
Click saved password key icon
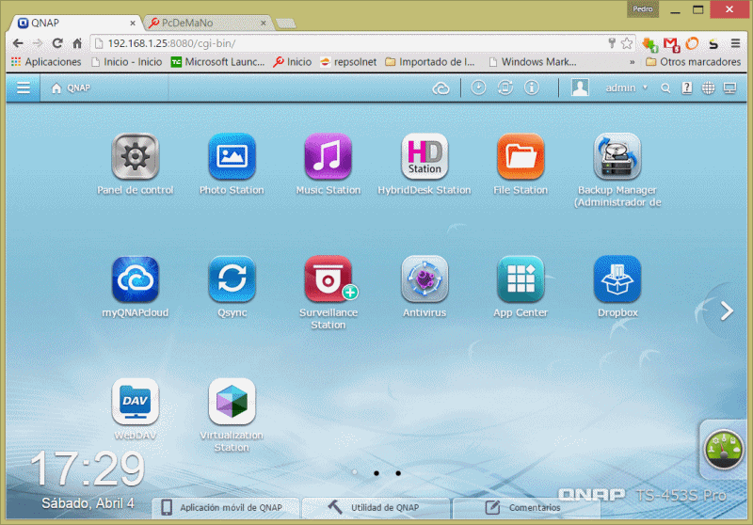[x=611, y=43]
